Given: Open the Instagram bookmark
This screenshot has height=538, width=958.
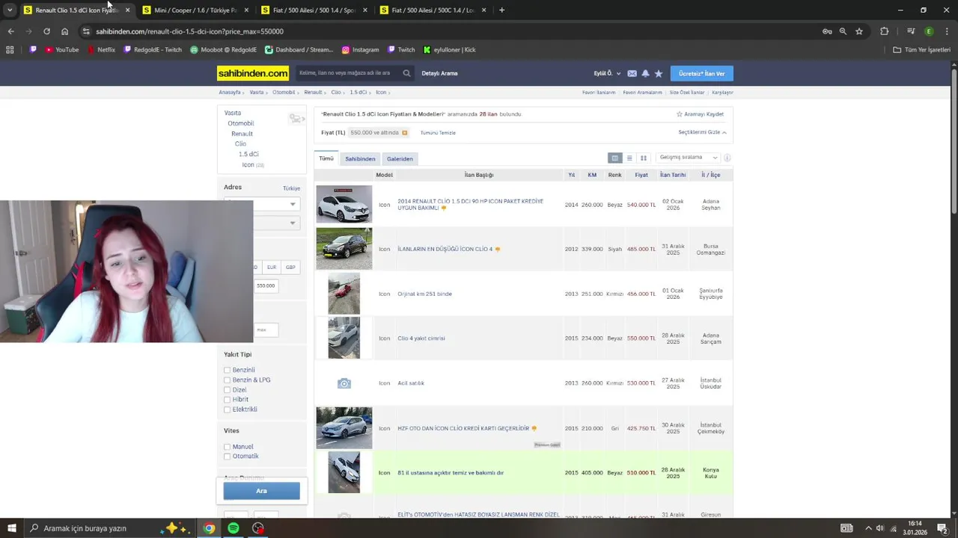Looking at the screenshot, I should coord(360,49).
